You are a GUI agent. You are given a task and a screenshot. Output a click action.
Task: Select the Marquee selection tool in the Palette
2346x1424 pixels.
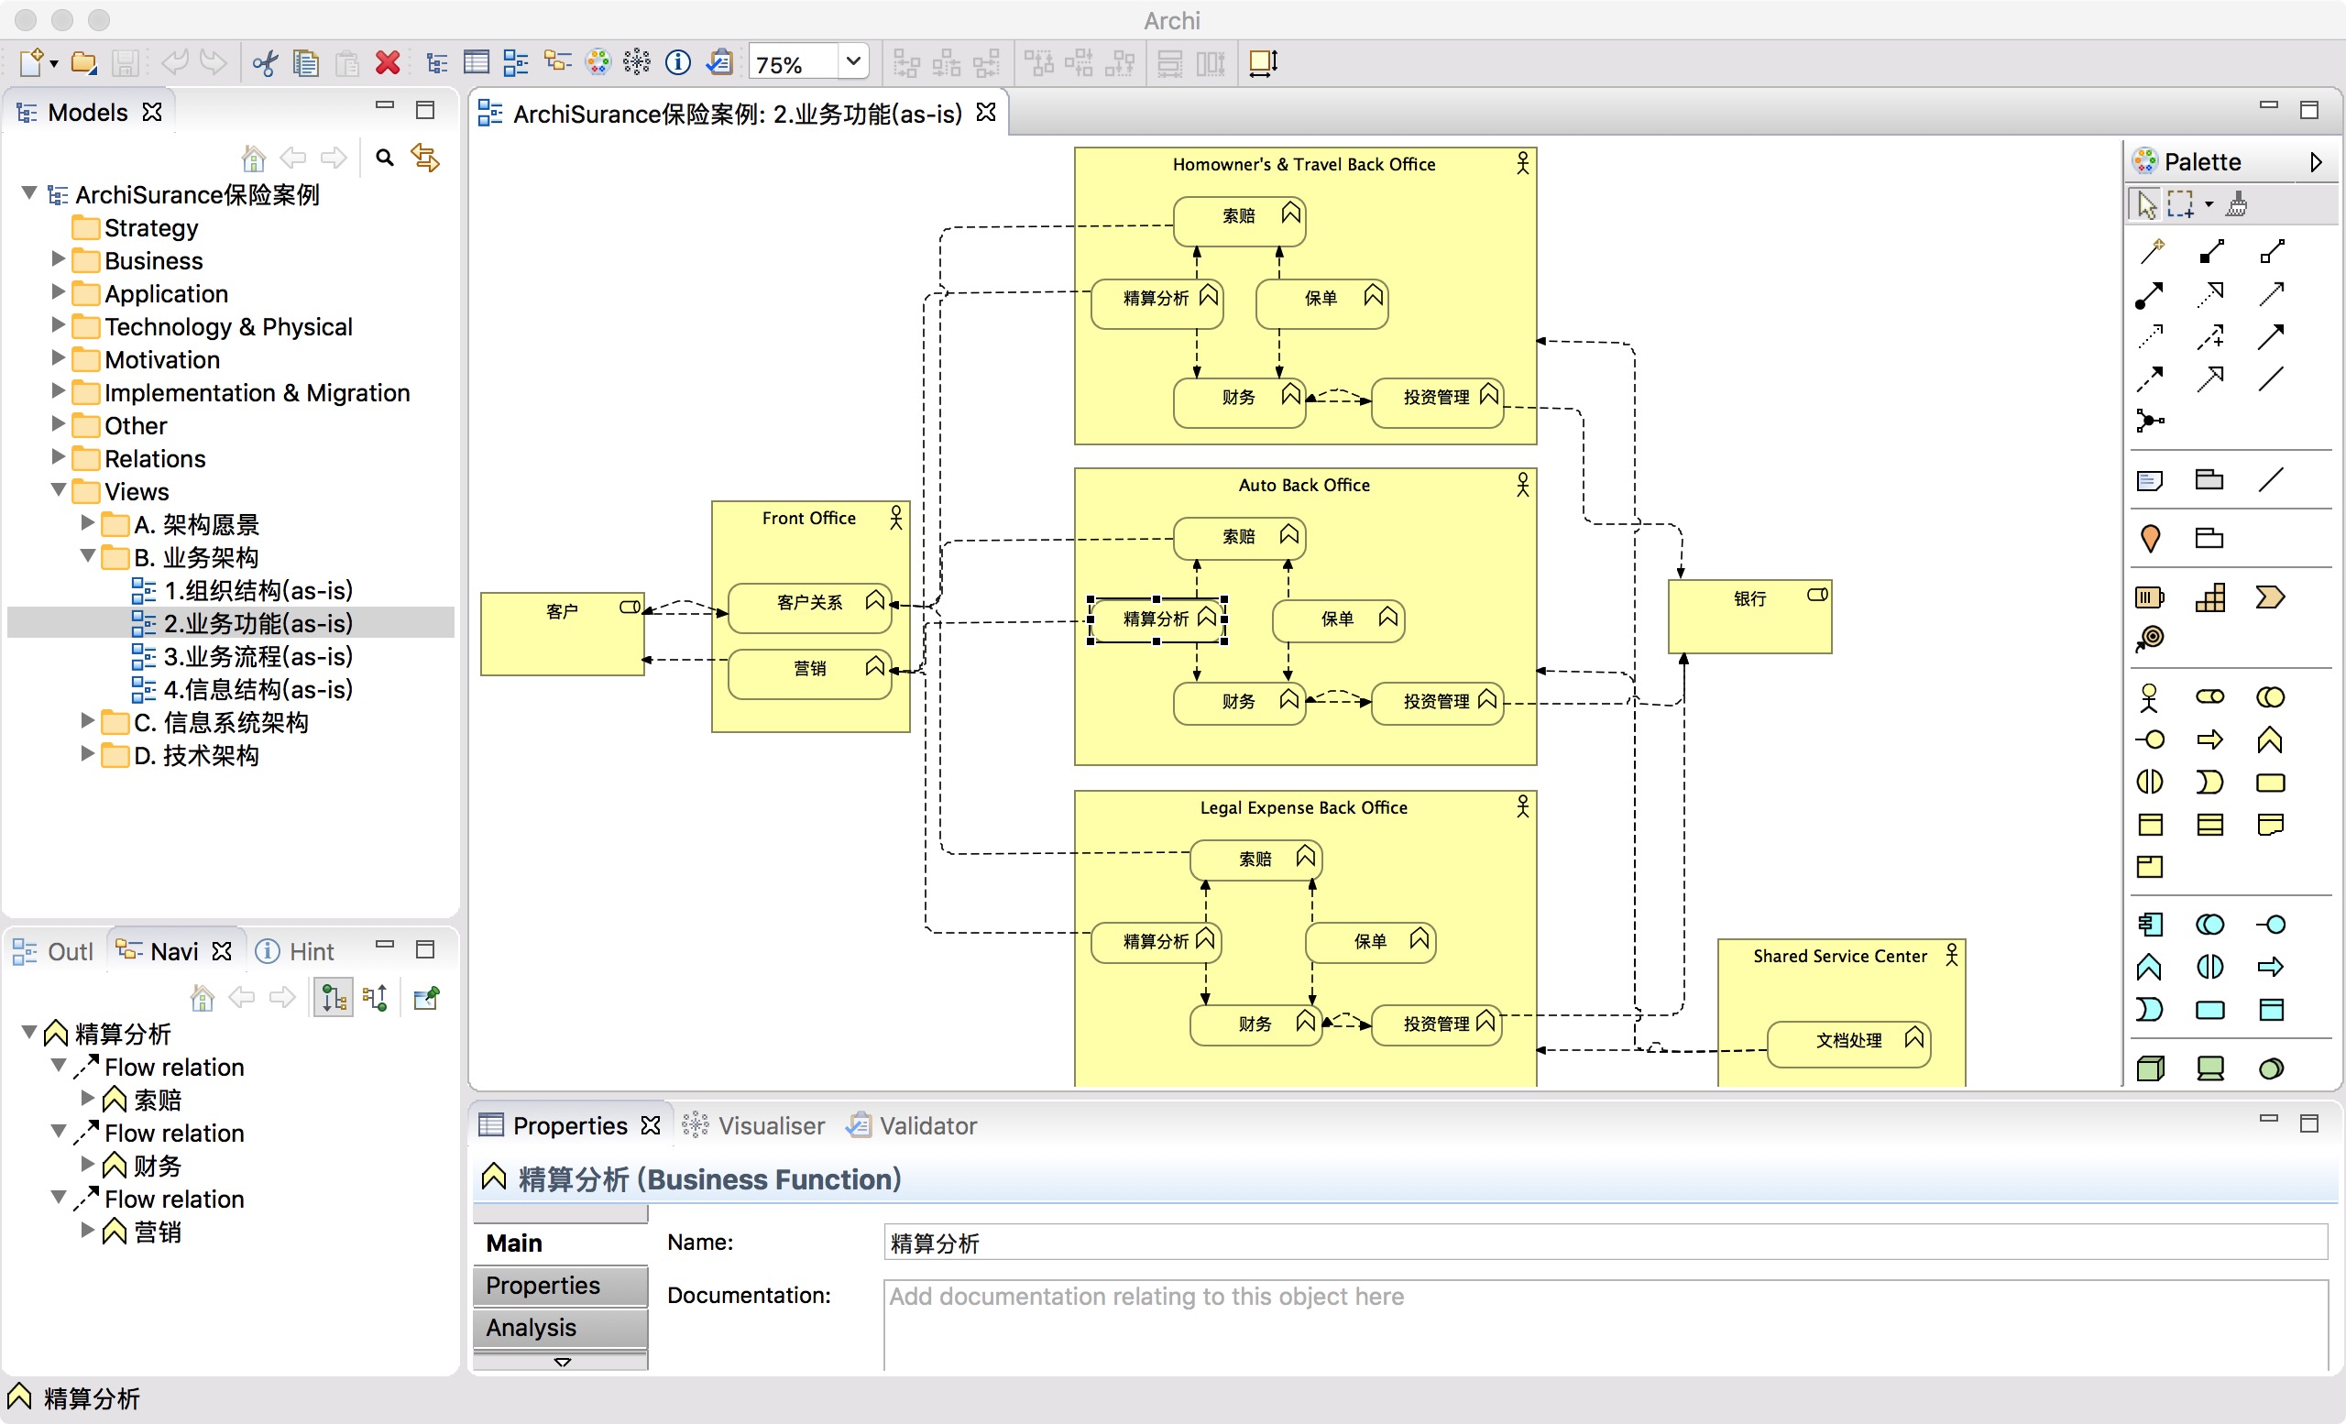point(2180,203)
